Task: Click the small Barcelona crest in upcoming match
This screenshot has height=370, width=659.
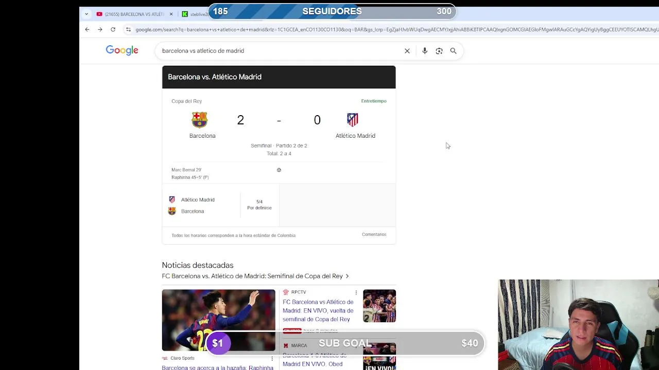Action: coord(172,211)
